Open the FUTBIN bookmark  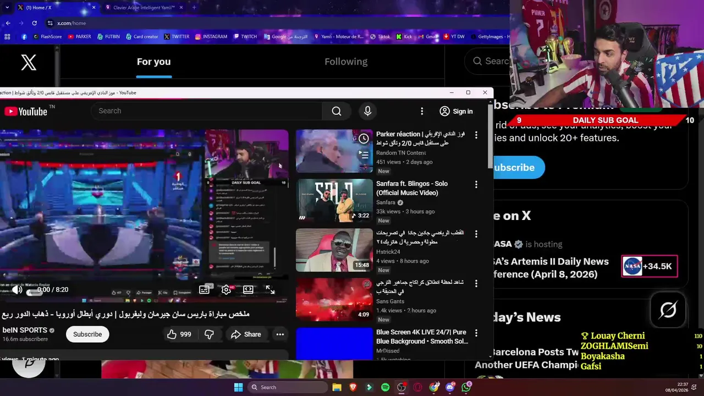(x=108, y=37)
